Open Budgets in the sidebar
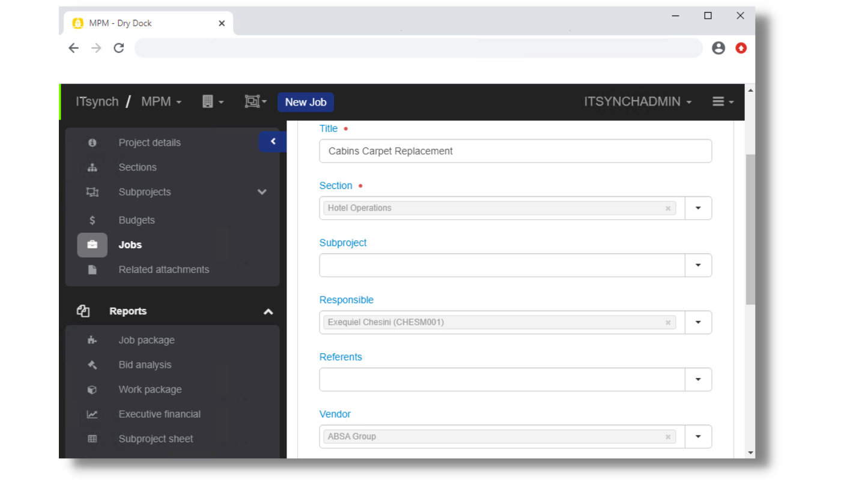Screen dimensions: 841x480 click(136, 220)
